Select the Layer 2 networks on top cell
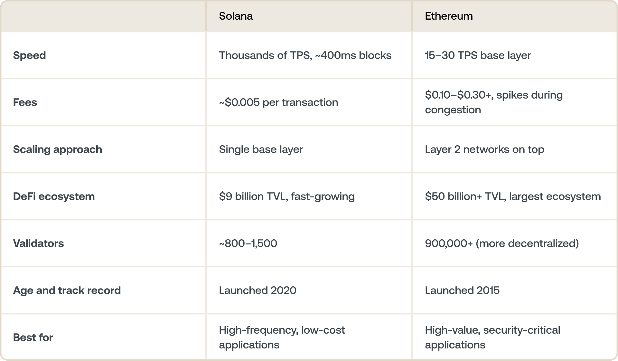The image size is (618, 361). pos(484,149)
